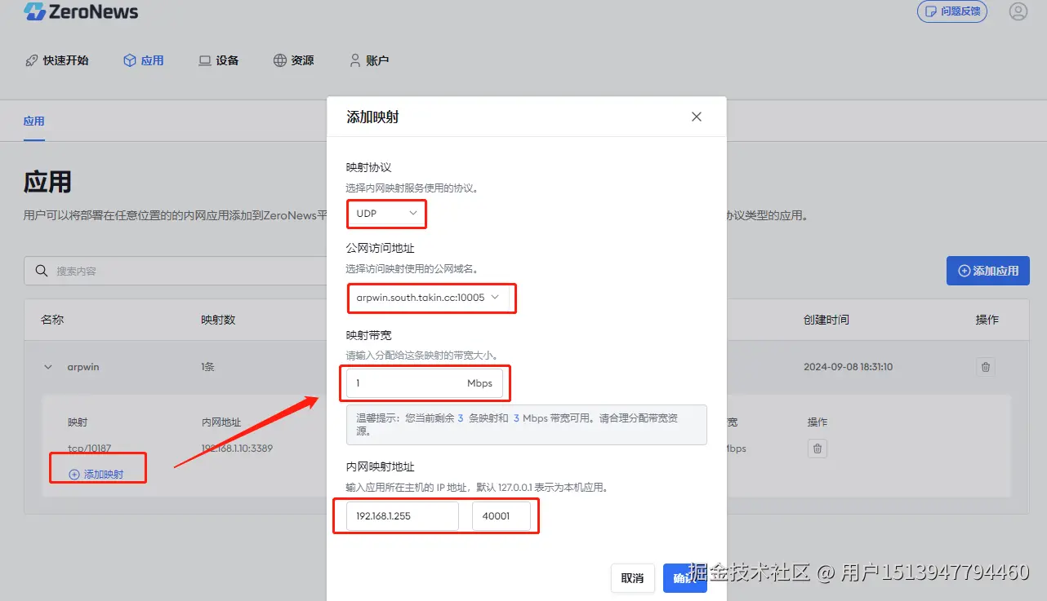Click the 创建时间 column header
The height and width of the screenshot is (601, 1047).
click(x=826, y=320)
